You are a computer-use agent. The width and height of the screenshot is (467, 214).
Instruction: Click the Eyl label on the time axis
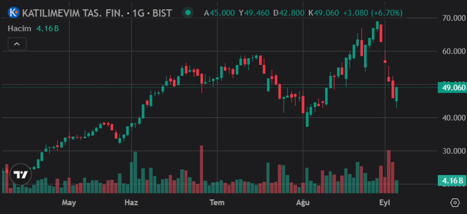coord(385,203)
